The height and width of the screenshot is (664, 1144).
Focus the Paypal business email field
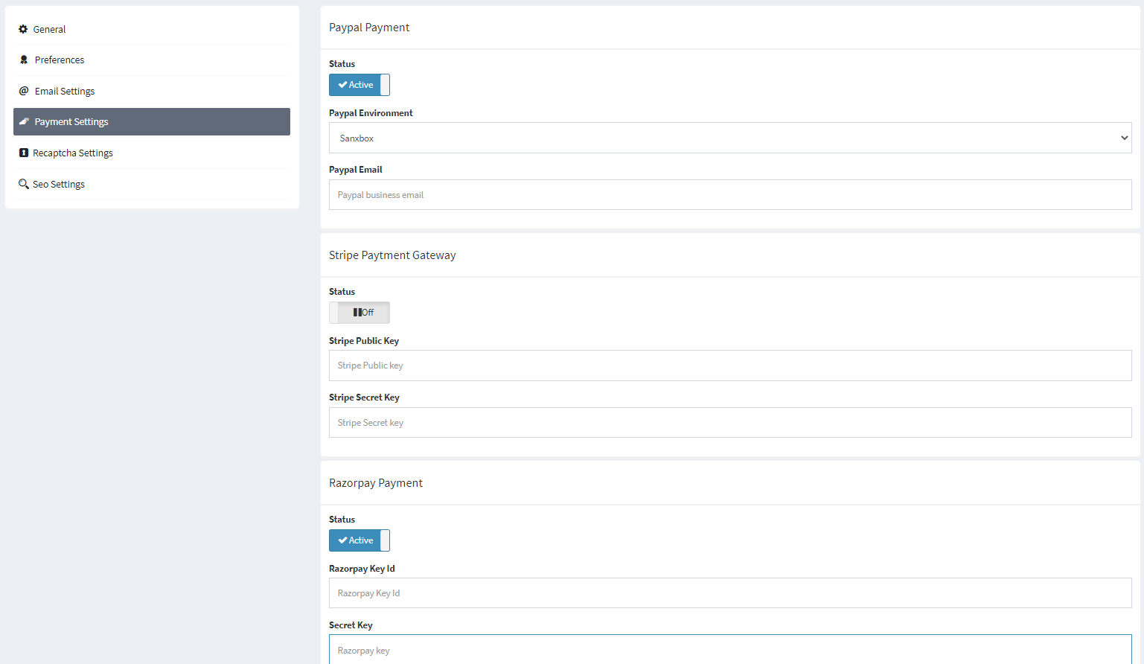[x=730, y=194]
